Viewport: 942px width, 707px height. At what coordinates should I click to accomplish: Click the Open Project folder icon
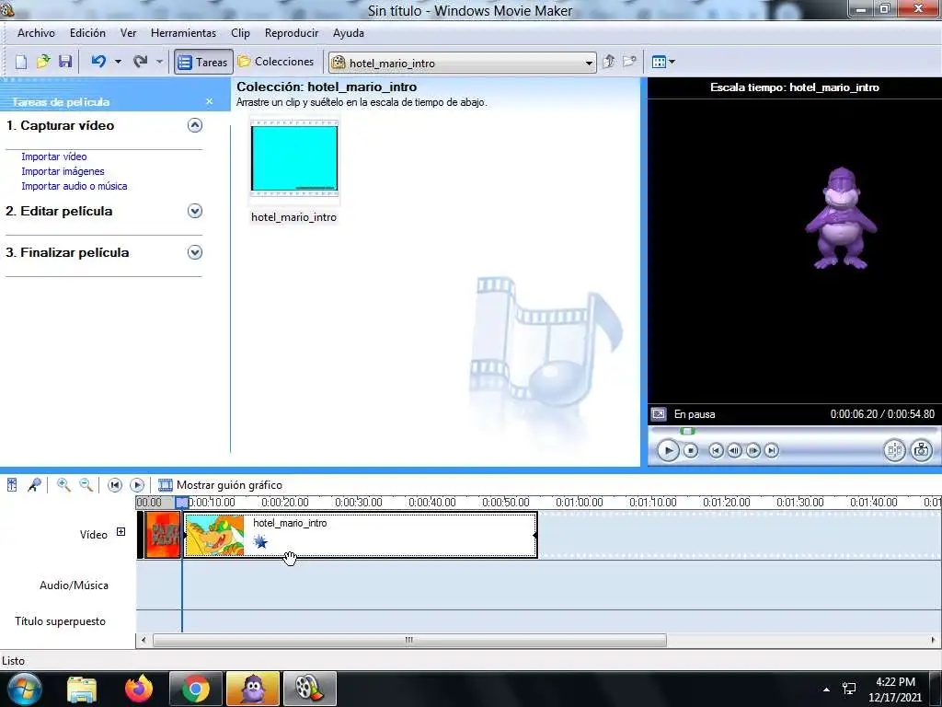pos(43,62)
